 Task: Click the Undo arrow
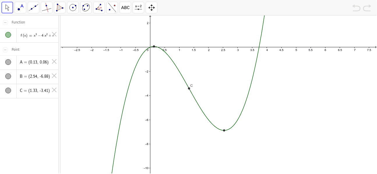[x=356, y=8]
